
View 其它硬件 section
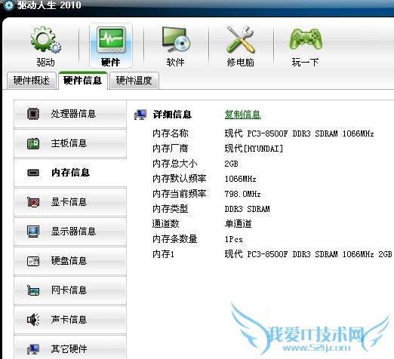pyautogui.click(x=70, y=348)
